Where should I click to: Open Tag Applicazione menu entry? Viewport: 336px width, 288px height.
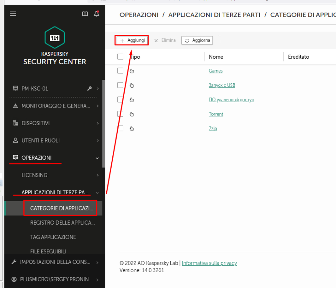click(53, 237)
